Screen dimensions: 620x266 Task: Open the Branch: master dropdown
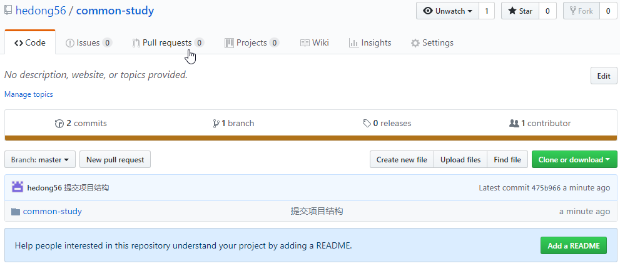40,159
